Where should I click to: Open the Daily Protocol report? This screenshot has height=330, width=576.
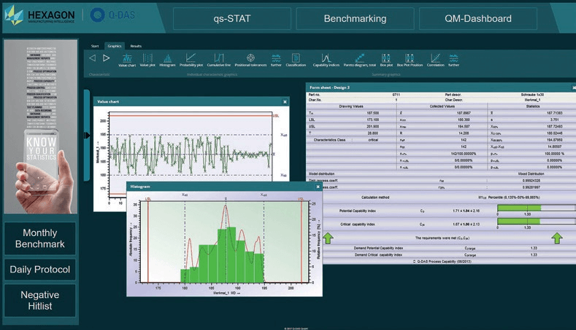click(x=40, y=270)
